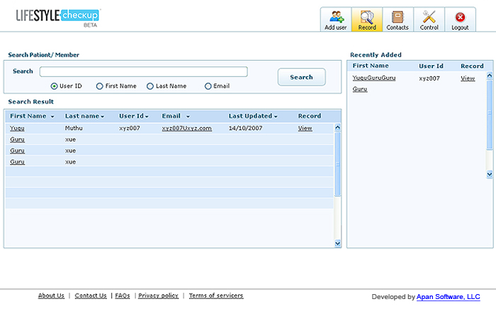Click the Record column header in results
Viewport: 496px width, 333px height.
click(310, 116)
